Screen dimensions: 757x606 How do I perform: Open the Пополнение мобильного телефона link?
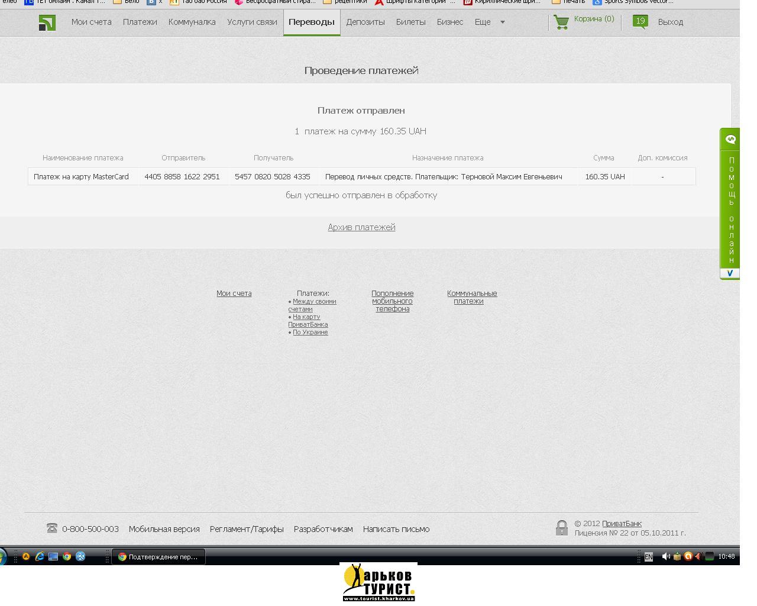point(392,301)
